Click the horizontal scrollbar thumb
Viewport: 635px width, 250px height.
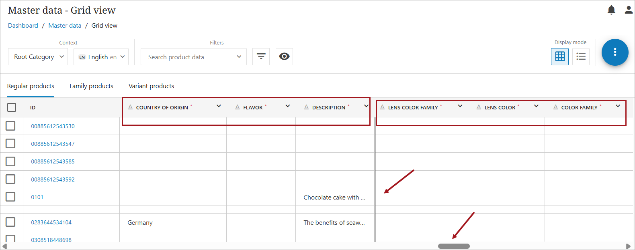click(x=454, y=246)
